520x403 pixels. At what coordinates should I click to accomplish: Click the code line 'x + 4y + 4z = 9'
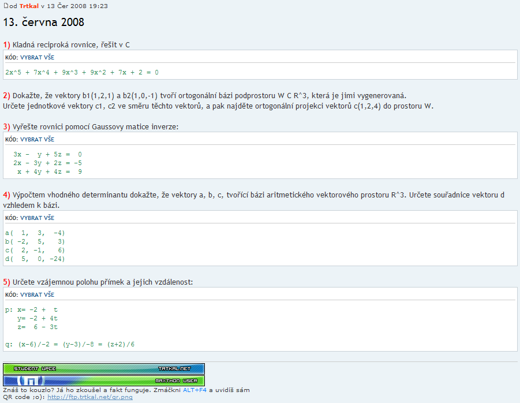click(49, 171)
